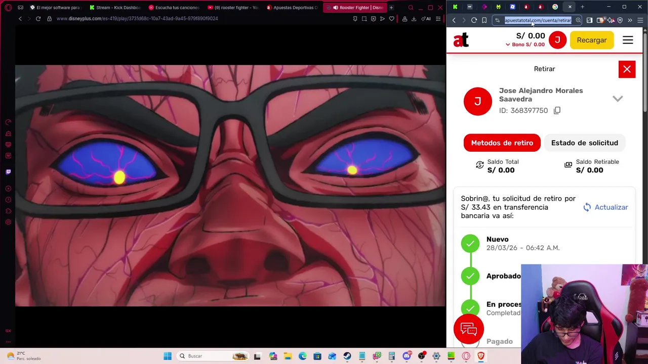Reload the Apuesta Total page
The height and width of the screenshot is (364, 648).
[x=474, y=20]
